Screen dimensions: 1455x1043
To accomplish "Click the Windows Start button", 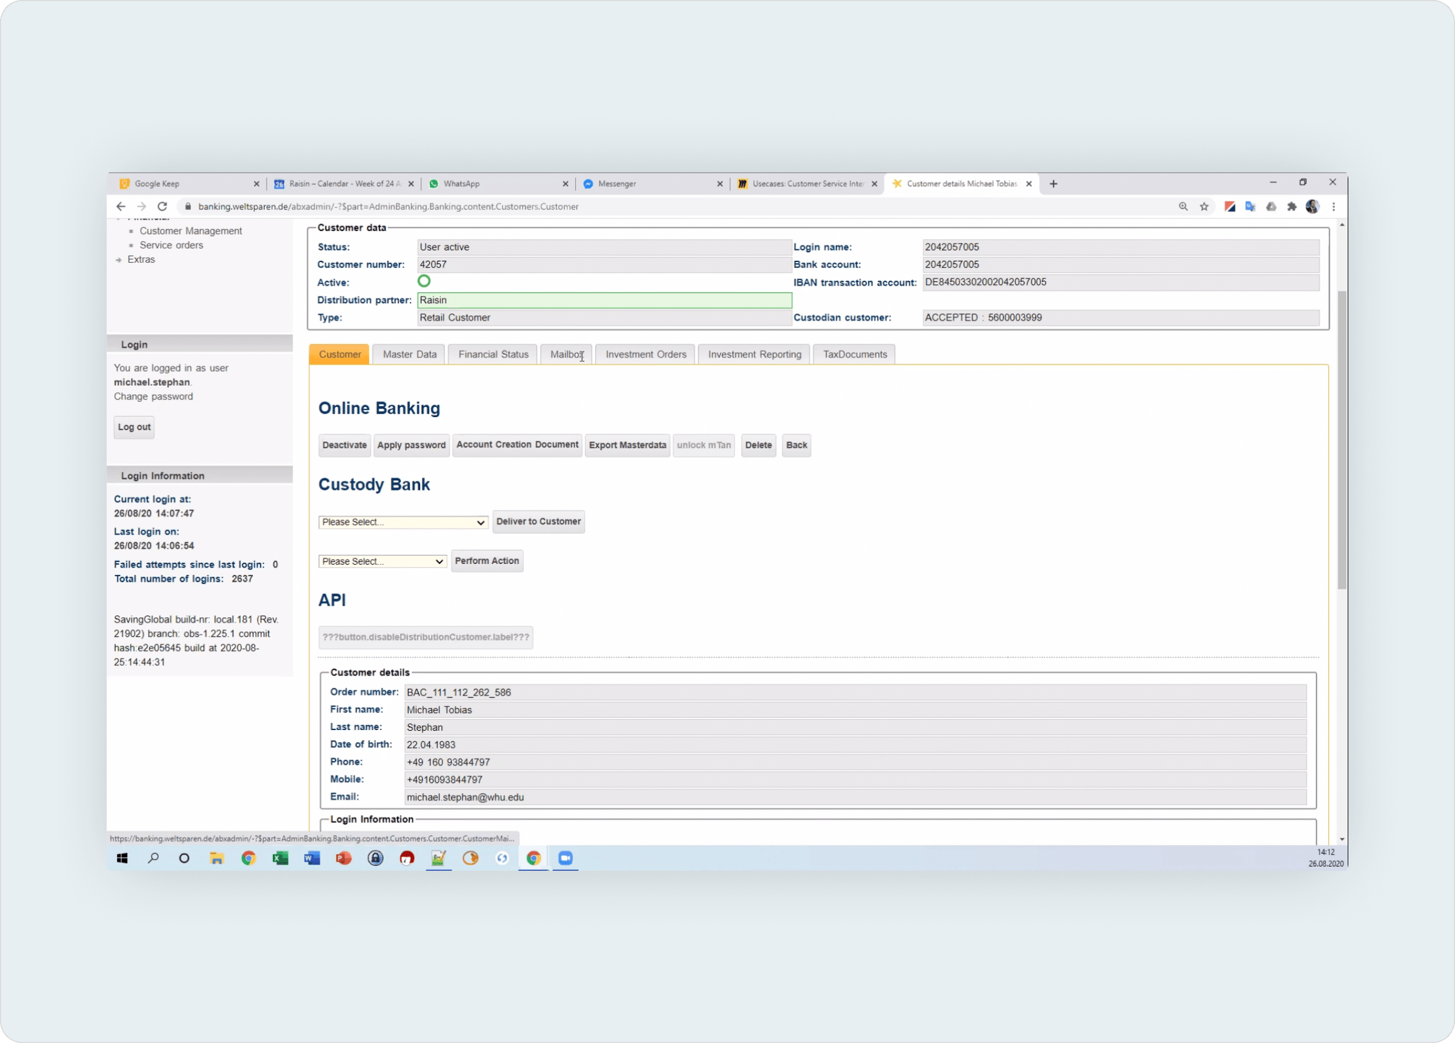I will pyautogui.click(x=122, y=858).
